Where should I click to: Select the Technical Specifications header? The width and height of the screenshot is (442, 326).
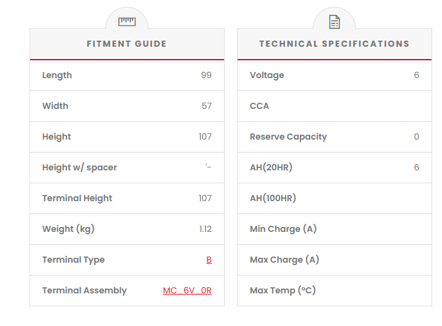point(334,44)
